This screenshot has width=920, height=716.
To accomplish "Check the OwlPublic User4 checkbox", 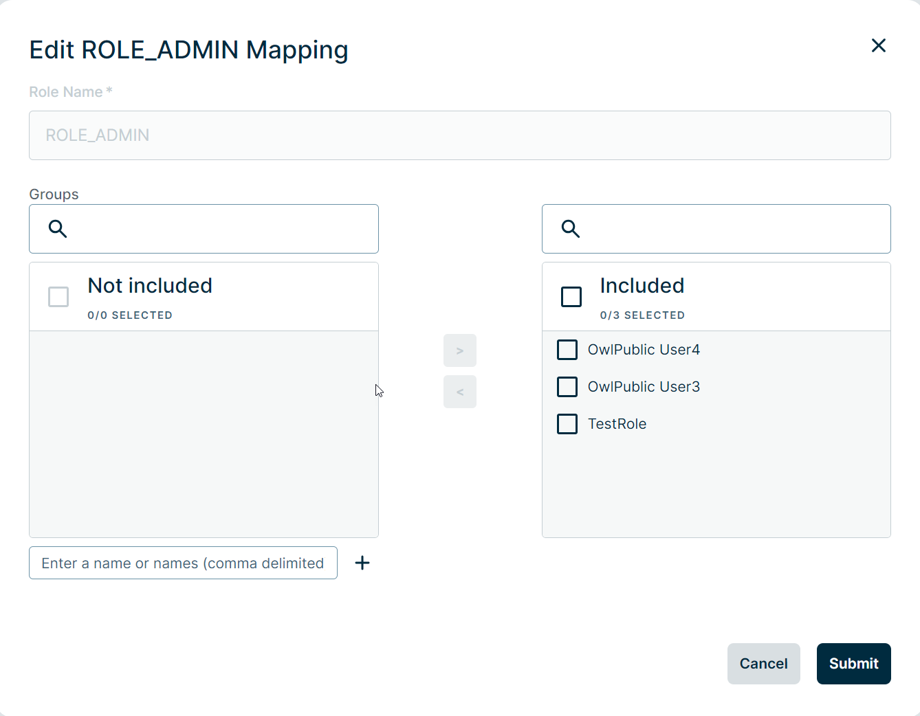I will coord(567,350).
